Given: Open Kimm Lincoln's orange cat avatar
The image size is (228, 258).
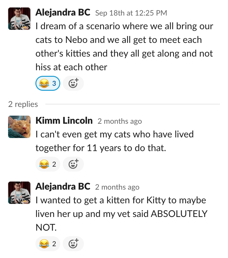Looking at the screenshot, I should pos(19,127).
